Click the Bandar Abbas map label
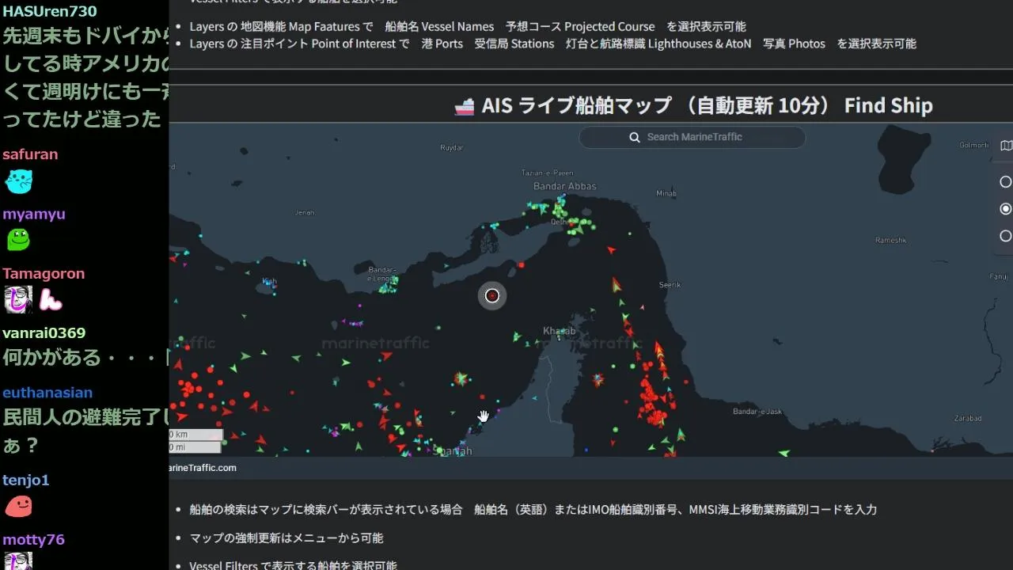1013x570 pixels. 565,187
